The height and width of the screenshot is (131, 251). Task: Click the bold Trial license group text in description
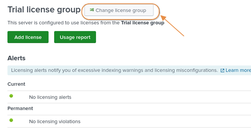142,23
